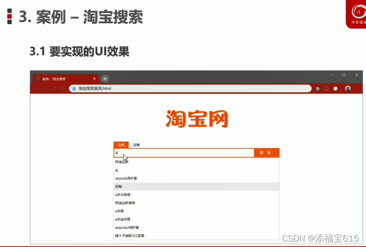Reload the page with the refresh icon

[x=54, y=89]
